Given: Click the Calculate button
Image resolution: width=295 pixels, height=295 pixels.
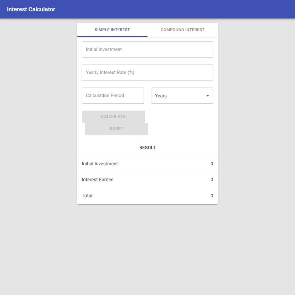Looking at the screenshot, I should click(x=113, y=117).
